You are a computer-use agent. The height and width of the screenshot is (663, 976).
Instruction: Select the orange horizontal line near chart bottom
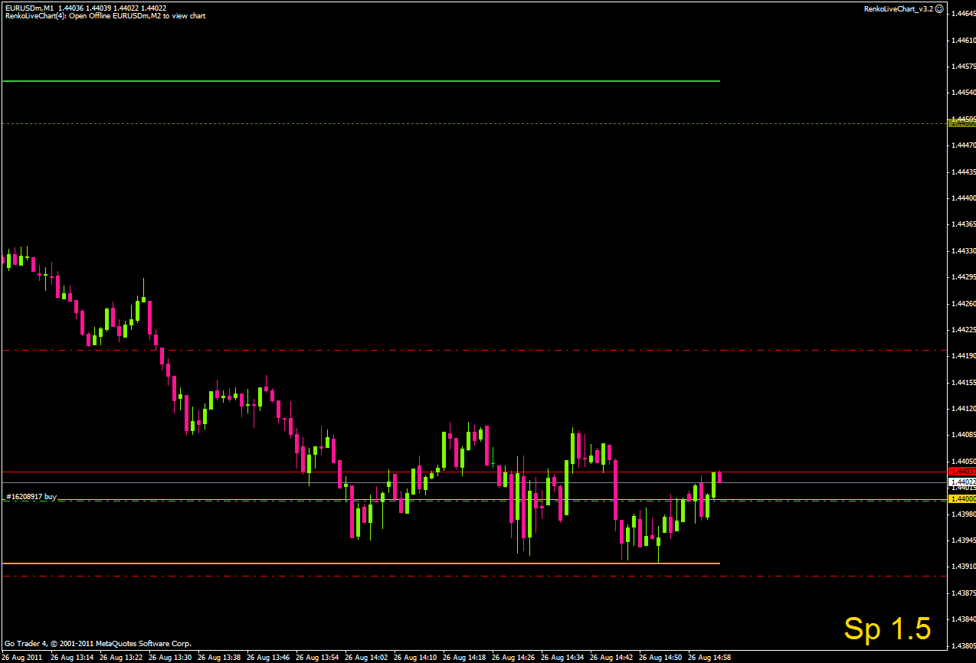coord(361,563)
